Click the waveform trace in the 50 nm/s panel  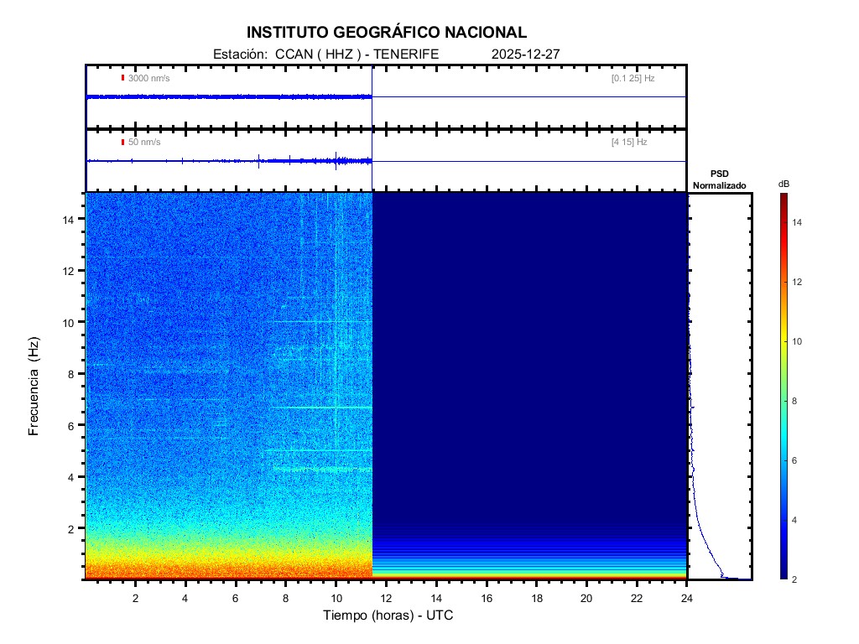pos(226,161)
